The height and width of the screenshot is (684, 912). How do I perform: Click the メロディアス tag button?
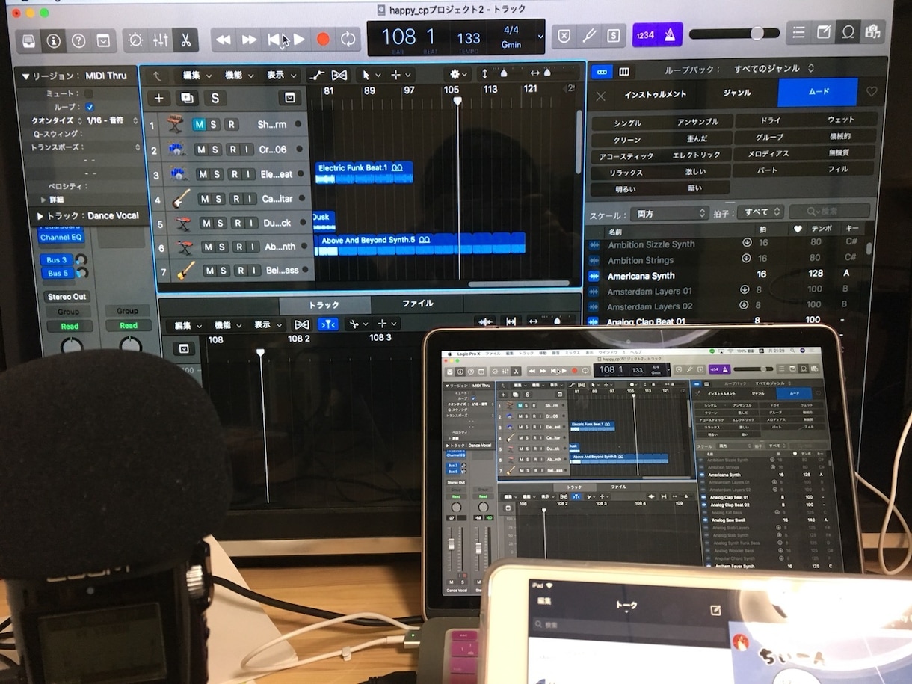click(x=769, y=154)
